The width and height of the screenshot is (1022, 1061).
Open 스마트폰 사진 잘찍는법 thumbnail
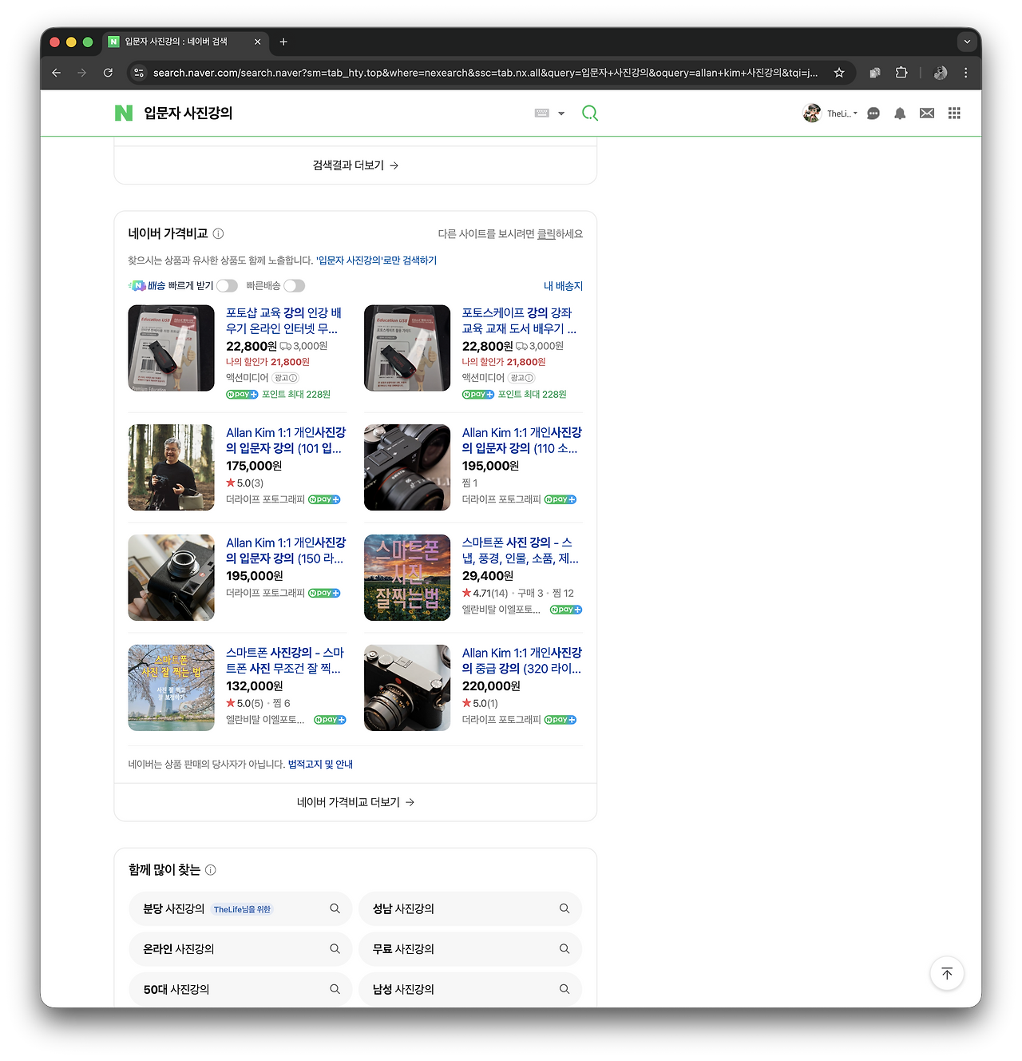coord(407,578)
